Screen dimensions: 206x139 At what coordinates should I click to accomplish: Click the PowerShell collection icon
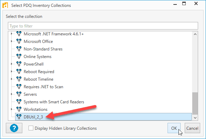tap(19, 64)
